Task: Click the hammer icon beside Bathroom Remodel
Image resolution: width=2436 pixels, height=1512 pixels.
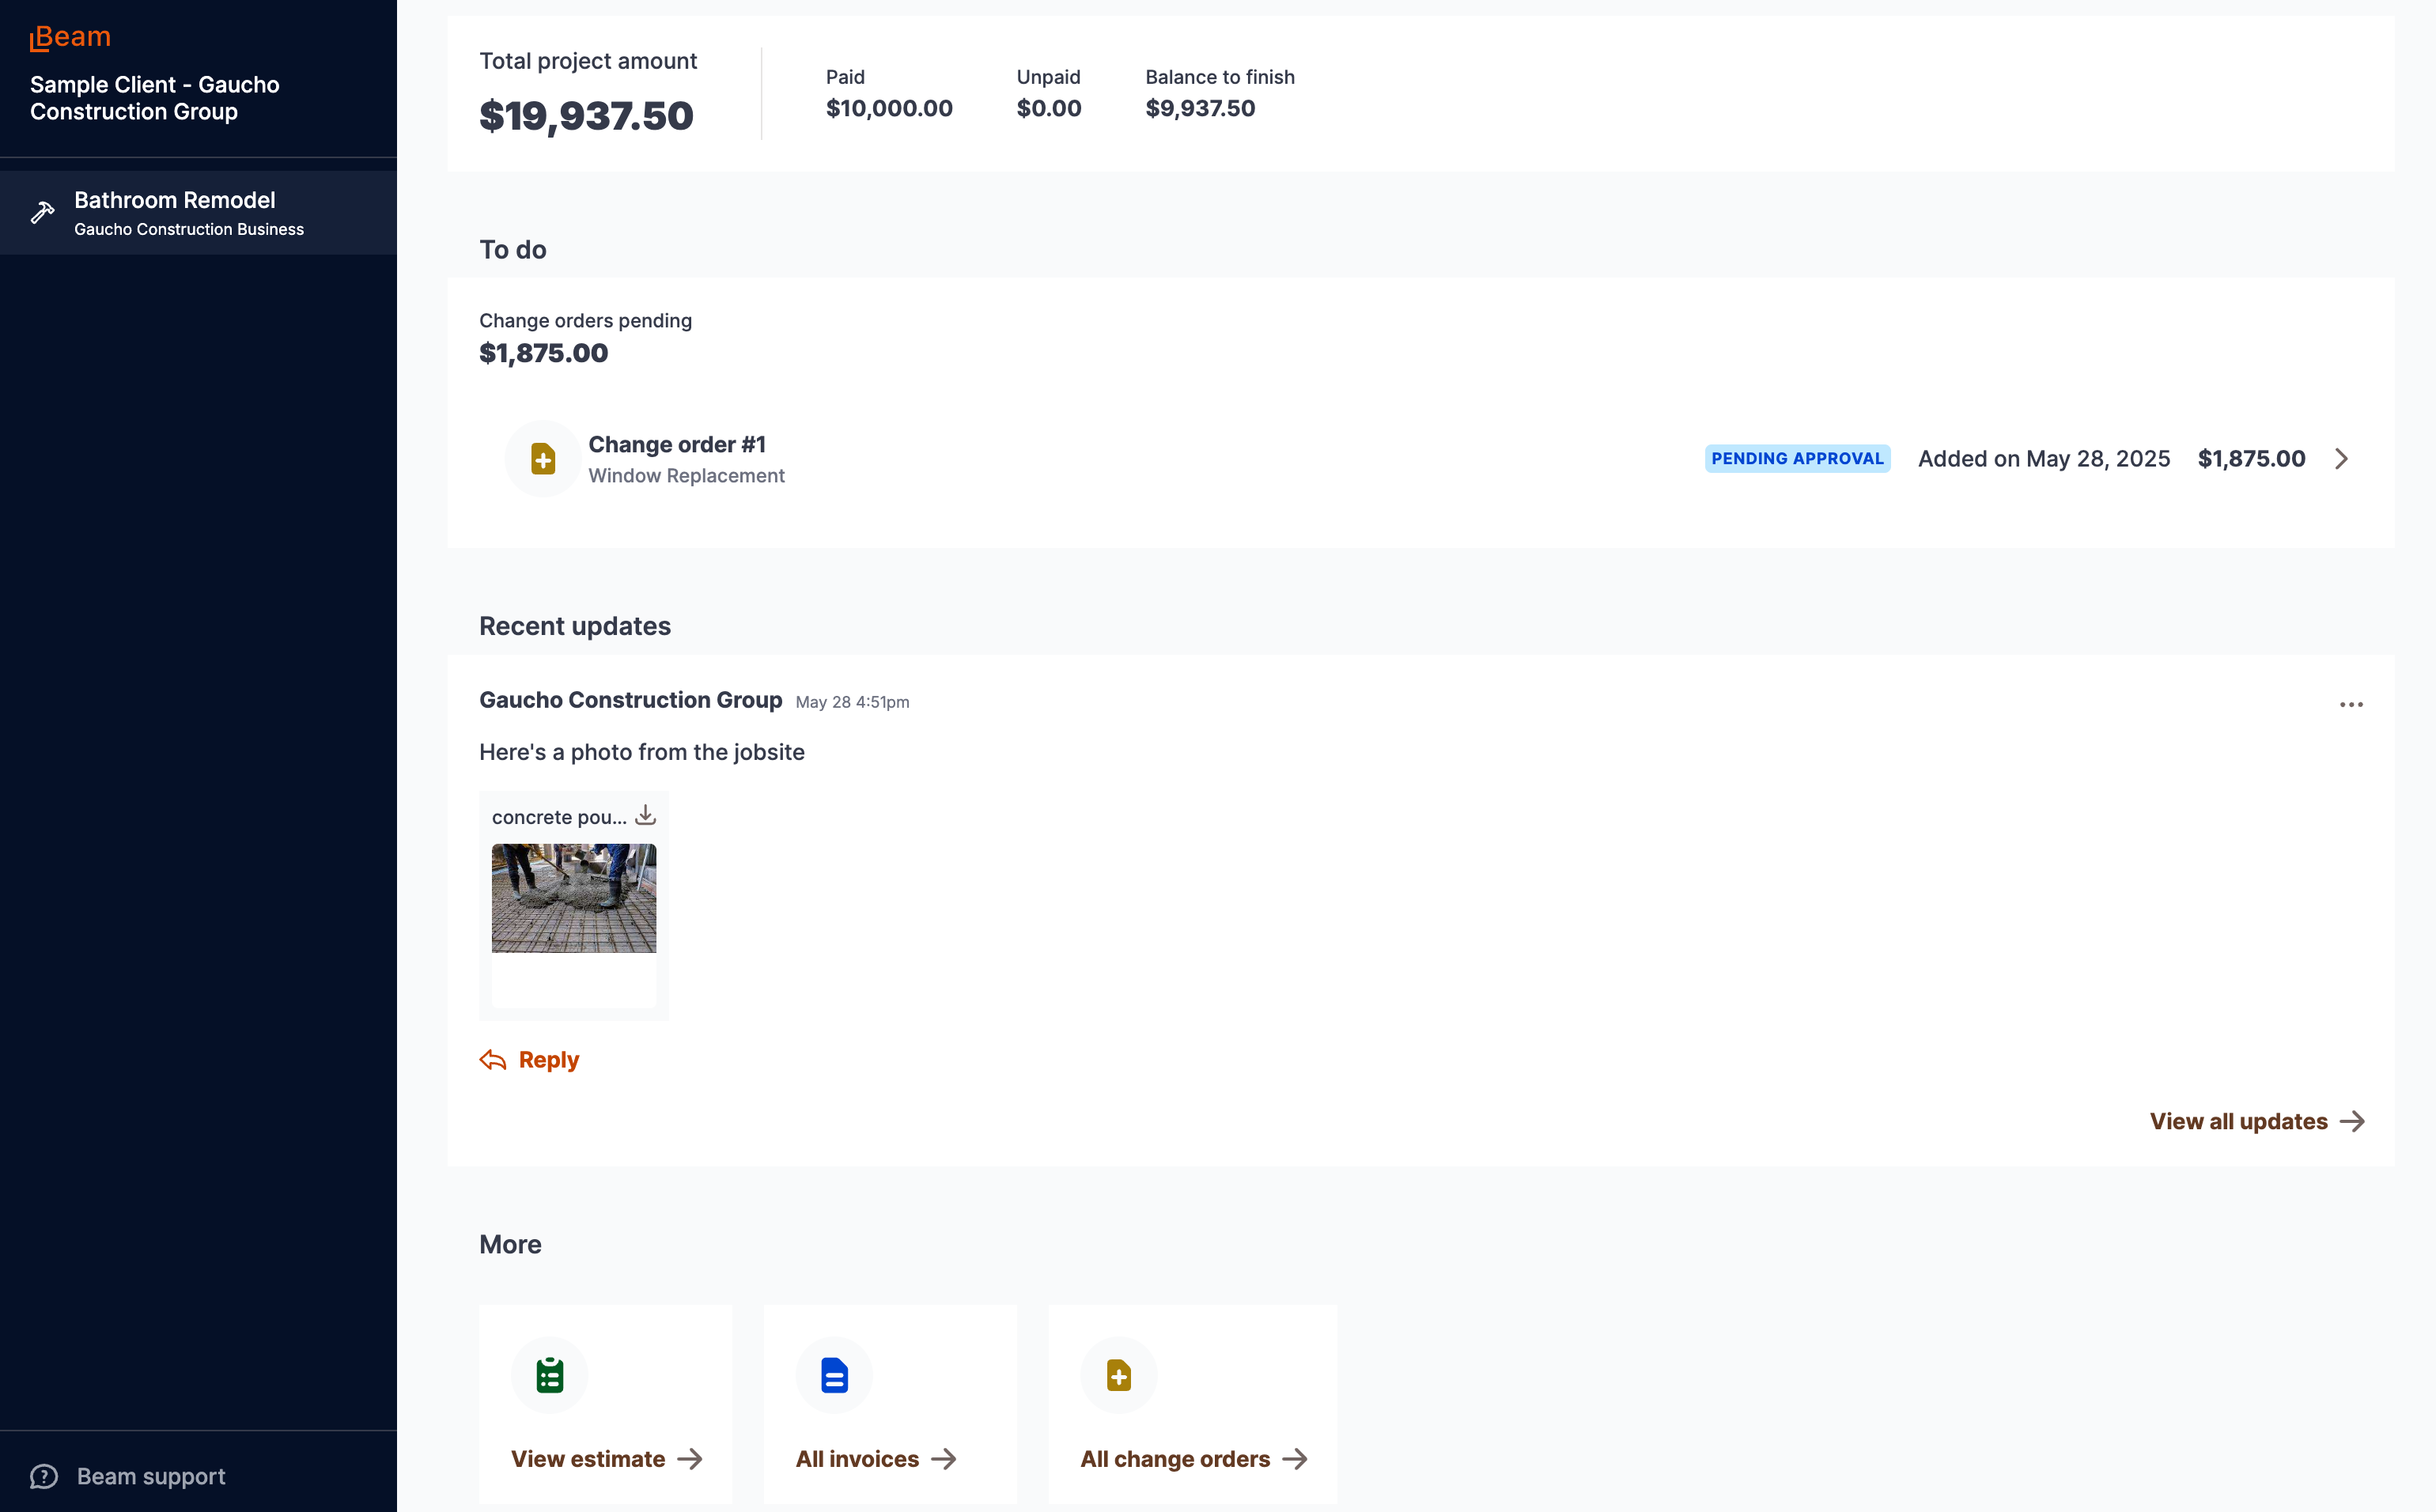Action: (42, 213)
